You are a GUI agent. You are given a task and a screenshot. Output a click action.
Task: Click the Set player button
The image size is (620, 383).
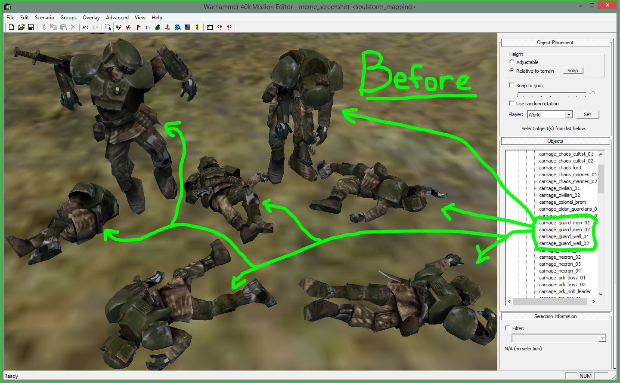(x=588, y=114)
